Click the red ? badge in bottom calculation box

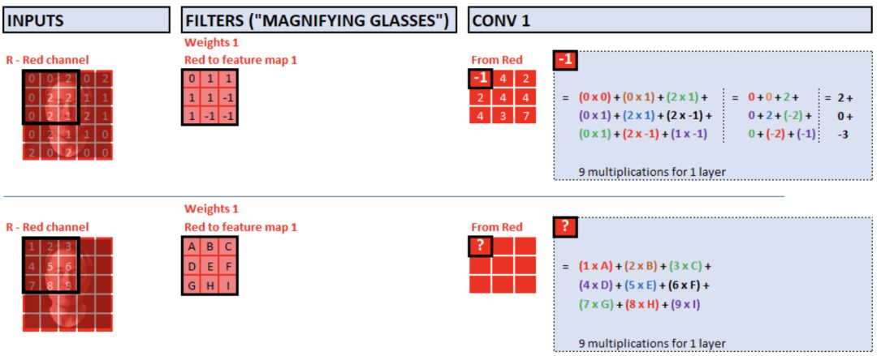click(x=564, y=228)
